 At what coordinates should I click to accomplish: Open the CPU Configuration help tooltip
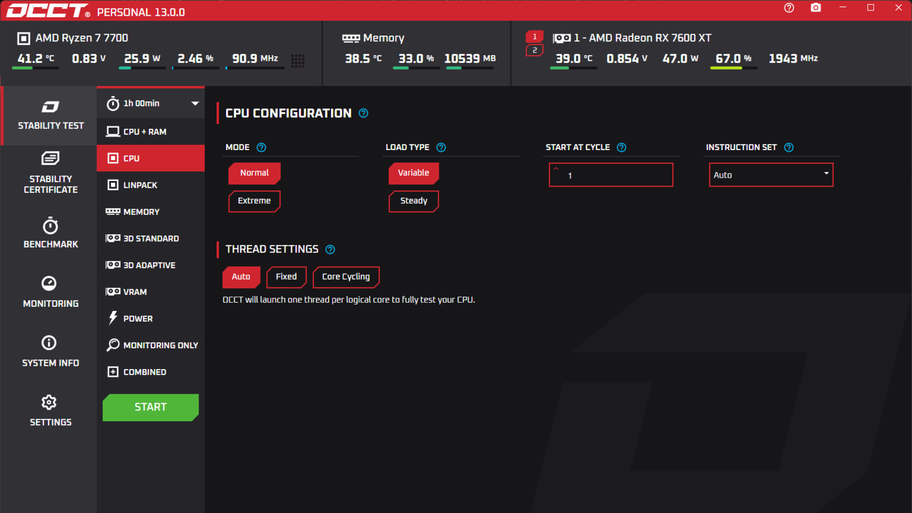pyautogui.click(x=363, y=113)
